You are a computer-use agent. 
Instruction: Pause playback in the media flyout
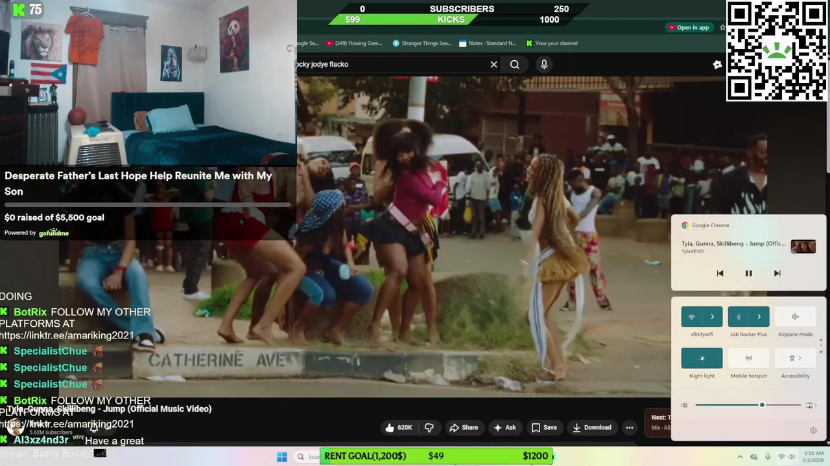coord(748,273)
